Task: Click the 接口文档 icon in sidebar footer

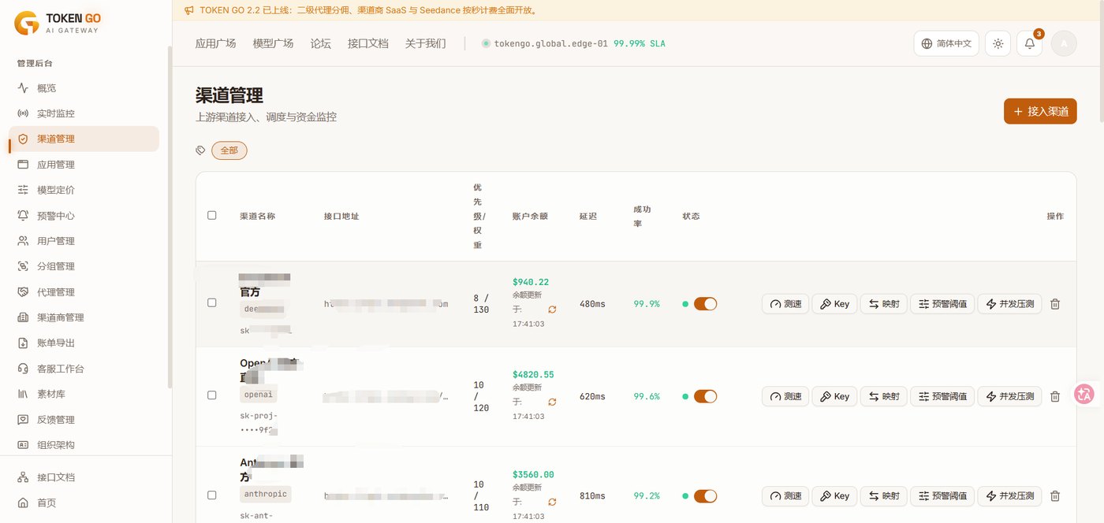Action: click(23, 477)
